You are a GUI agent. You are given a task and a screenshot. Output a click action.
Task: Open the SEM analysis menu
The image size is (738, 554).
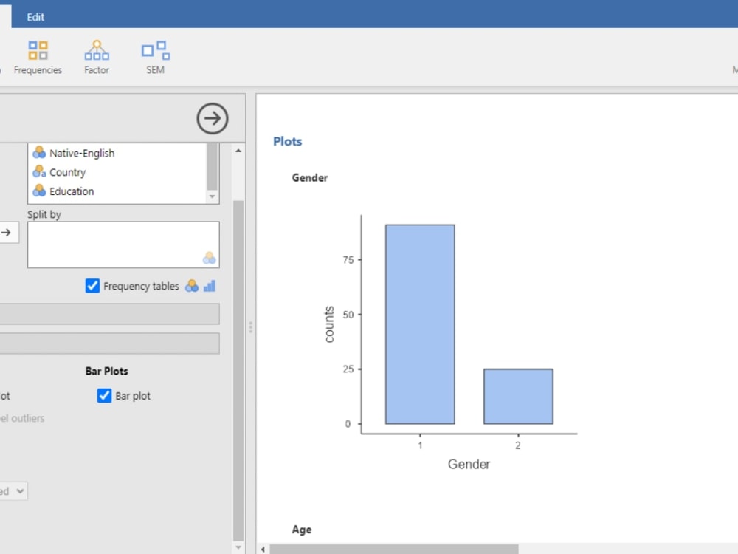pyautogui.click(x=155, y=58)
